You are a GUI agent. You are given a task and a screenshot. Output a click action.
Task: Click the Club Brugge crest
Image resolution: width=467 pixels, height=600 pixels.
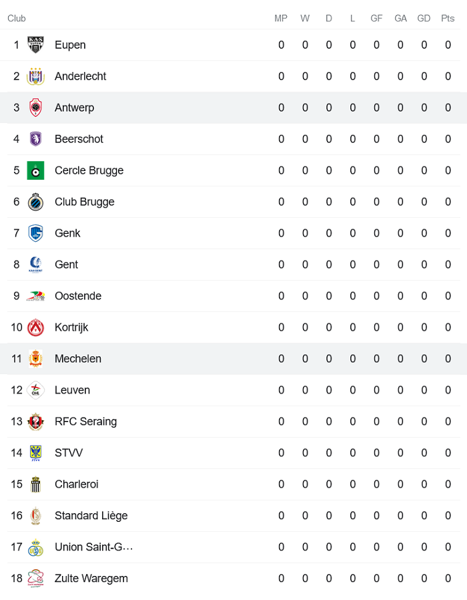point(35,202)
